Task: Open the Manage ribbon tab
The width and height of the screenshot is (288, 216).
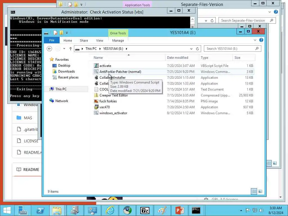Action: (118, 40)
